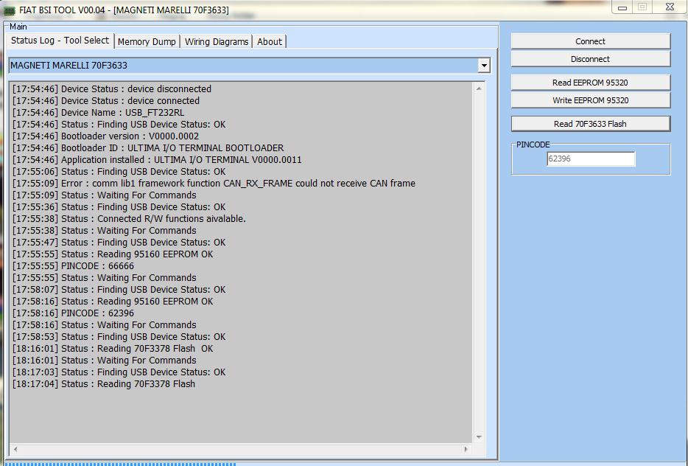The width and height of the screenshot is (688, 466).
Task: Close the FIAT BSI TOOL window
Action: click(670, 7)
